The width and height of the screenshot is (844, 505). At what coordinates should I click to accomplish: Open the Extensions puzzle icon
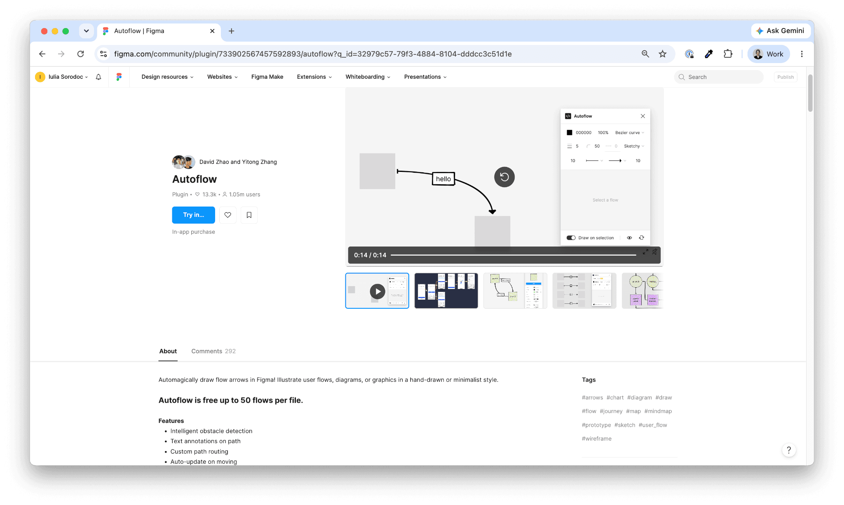click(x=728, y=54)
